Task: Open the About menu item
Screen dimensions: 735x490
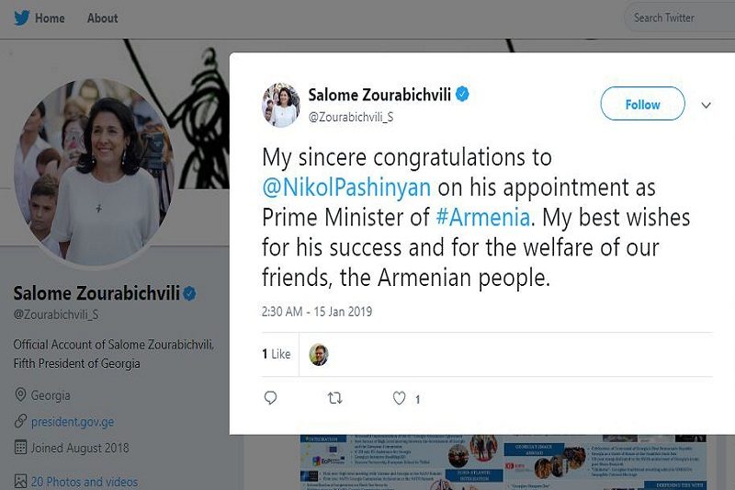Action: coord(102,17)
